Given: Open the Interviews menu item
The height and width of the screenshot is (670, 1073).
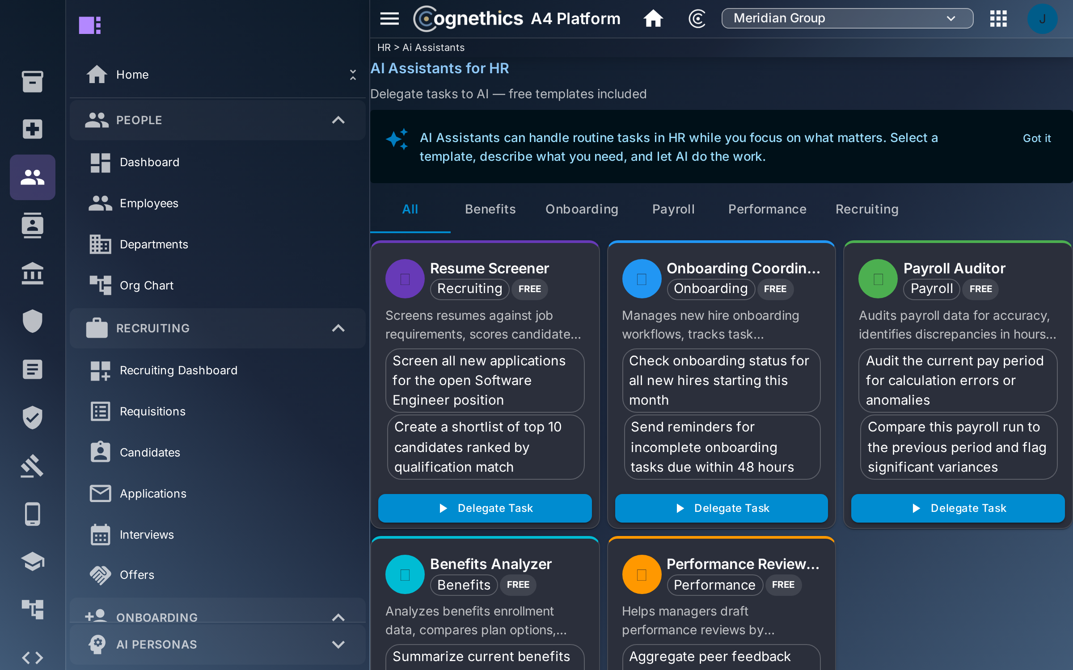Looking at the screenshot, I should point(218,535).
